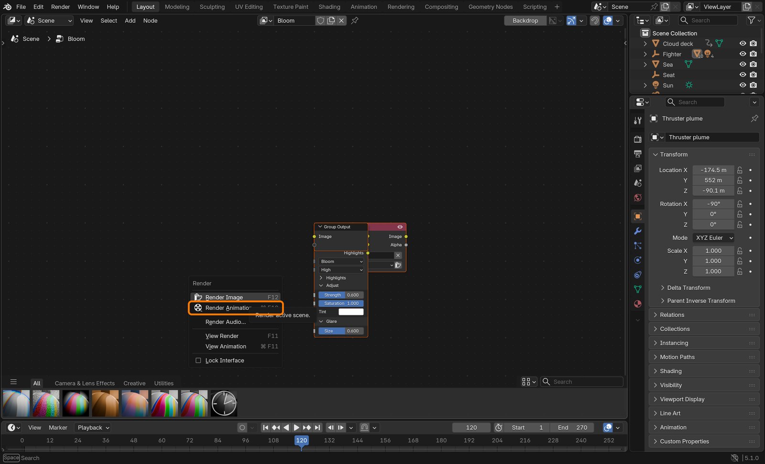Choose Render Animation from the menu
Screen dimensions: 765x464
click(236, 308)
